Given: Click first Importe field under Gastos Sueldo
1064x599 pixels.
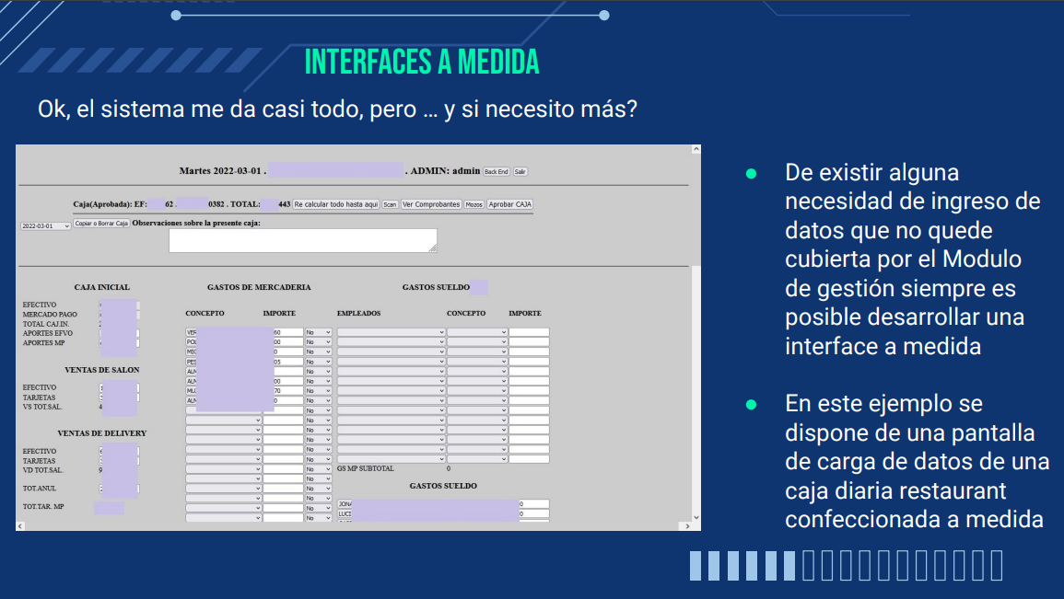Looking at the screenshot, I should coord(529,332).
